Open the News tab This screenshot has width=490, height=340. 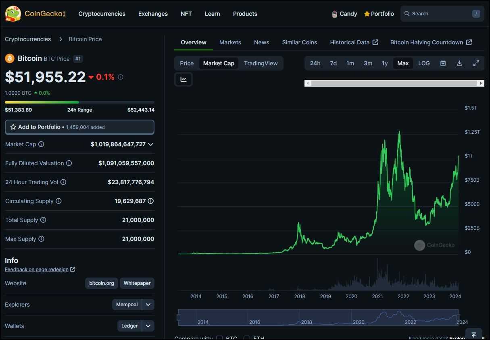click(x=262, y=42)
